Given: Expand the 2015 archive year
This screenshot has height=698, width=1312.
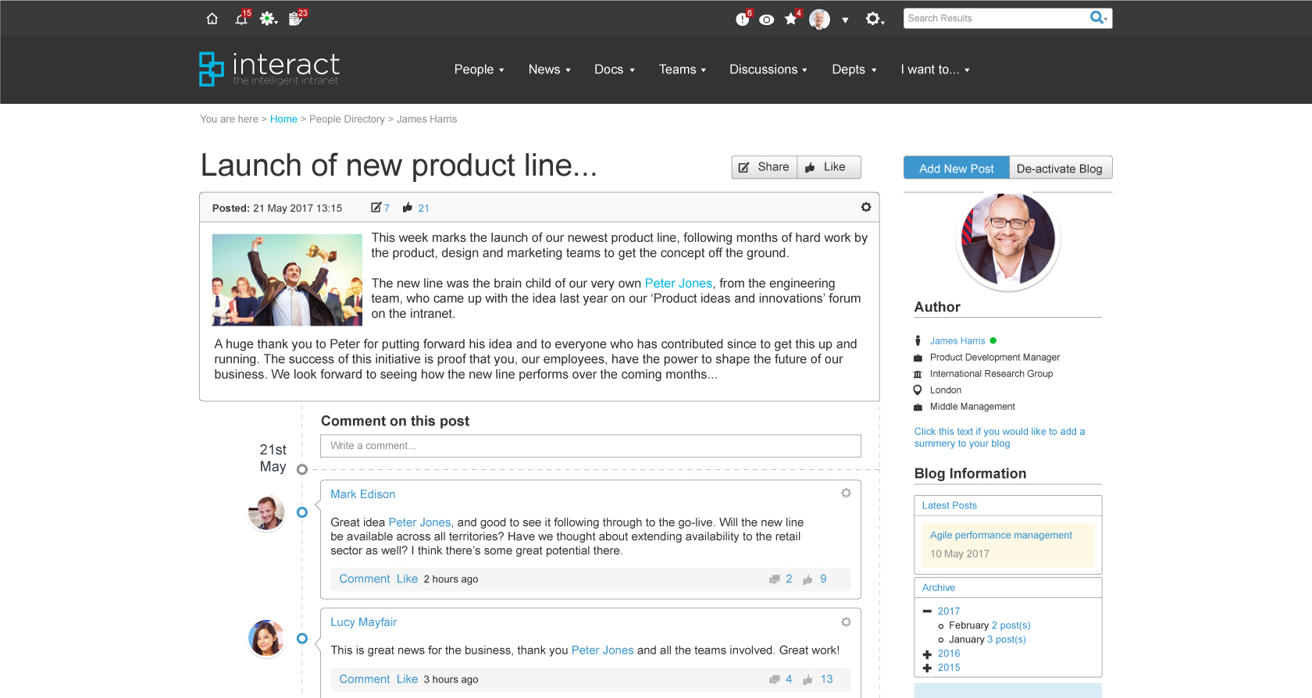Looking at the screenshot, I should [927, 668].
